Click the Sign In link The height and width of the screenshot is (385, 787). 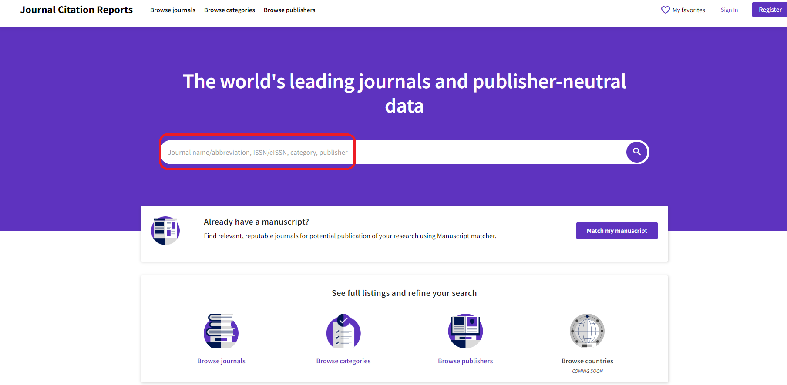[729, 10]
